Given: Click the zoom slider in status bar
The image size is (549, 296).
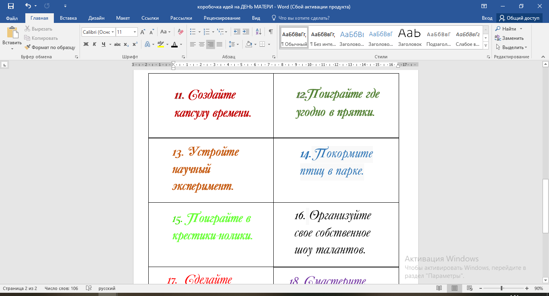Looking at the screenshot, I should coord(502,288).
